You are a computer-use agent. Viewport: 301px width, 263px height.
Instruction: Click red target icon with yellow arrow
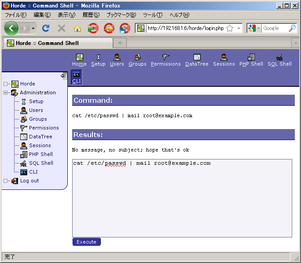point(109,29)
